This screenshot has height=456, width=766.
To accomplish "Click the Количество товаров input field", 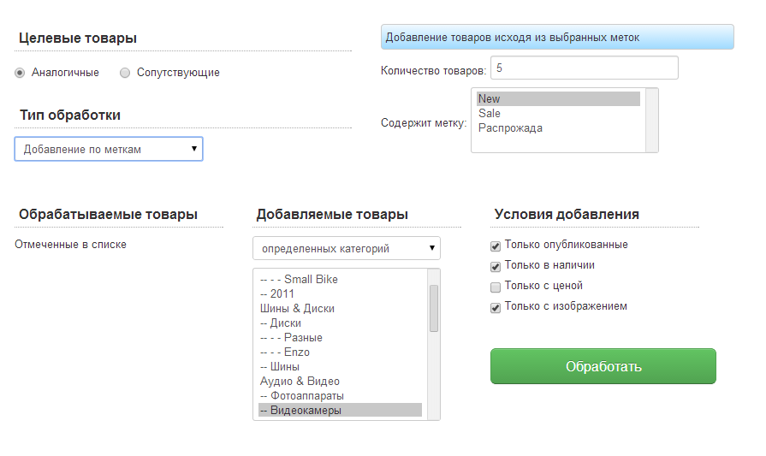I will click(584, 68).
